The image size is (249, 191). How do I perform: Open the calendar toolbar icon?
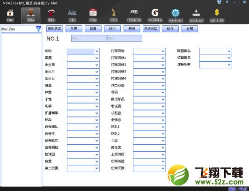coord(93,13)
